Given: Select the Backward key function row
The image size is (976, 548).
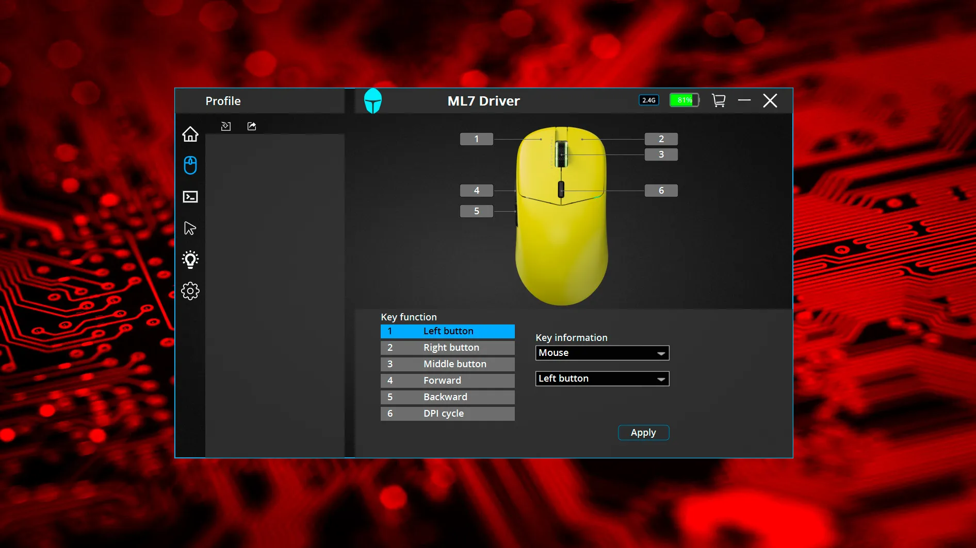Looking at the screenshot, I should pyautogui.click(x=448, y=397).
